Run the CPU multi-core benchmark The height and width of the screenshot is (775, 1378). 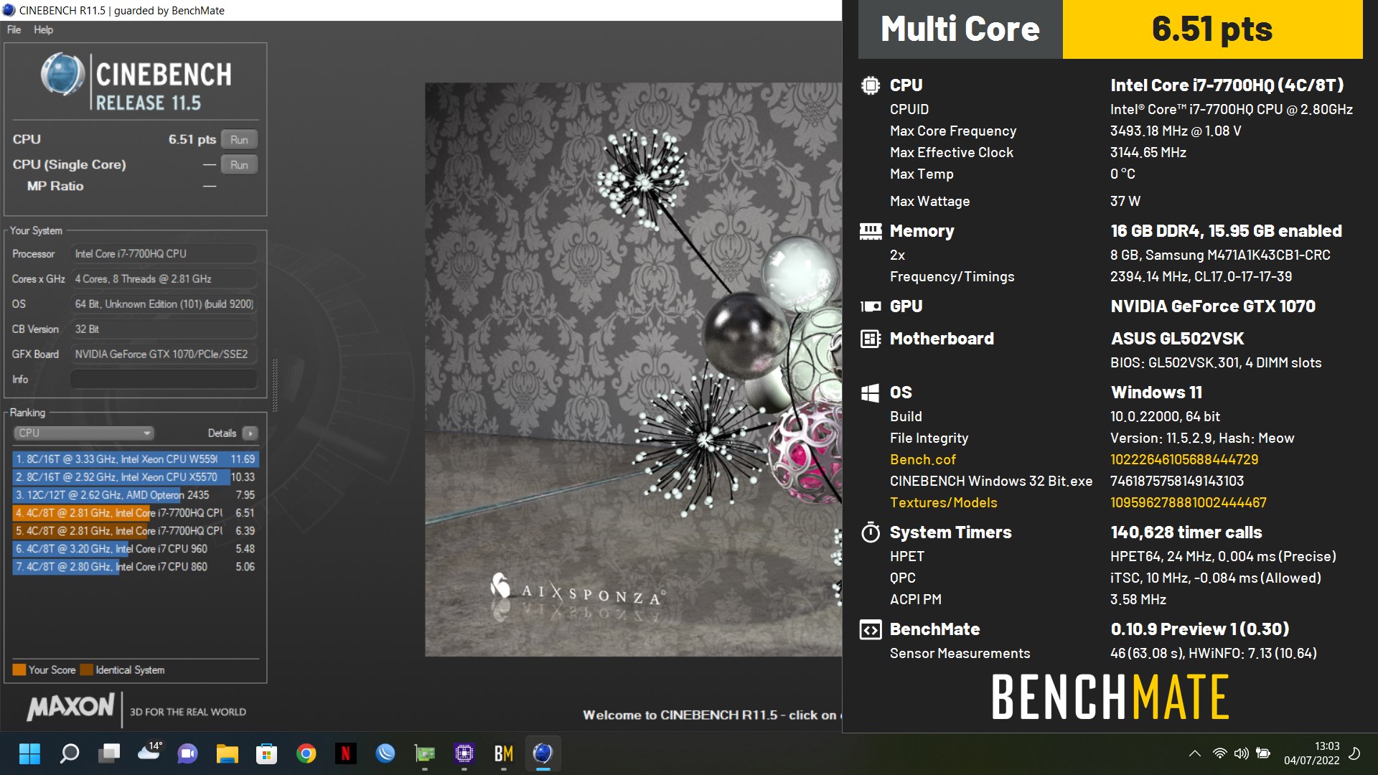coord(239,140)
